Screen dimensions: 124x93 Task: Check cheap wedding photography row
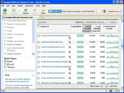point(38,73)
